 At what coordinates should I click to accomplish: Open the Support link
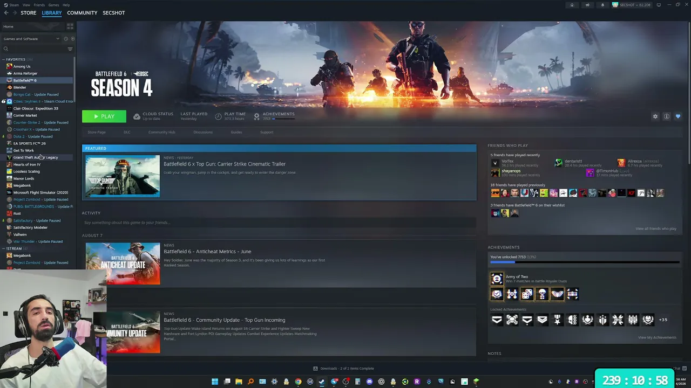pyautogui.click(x=267, y=132)
